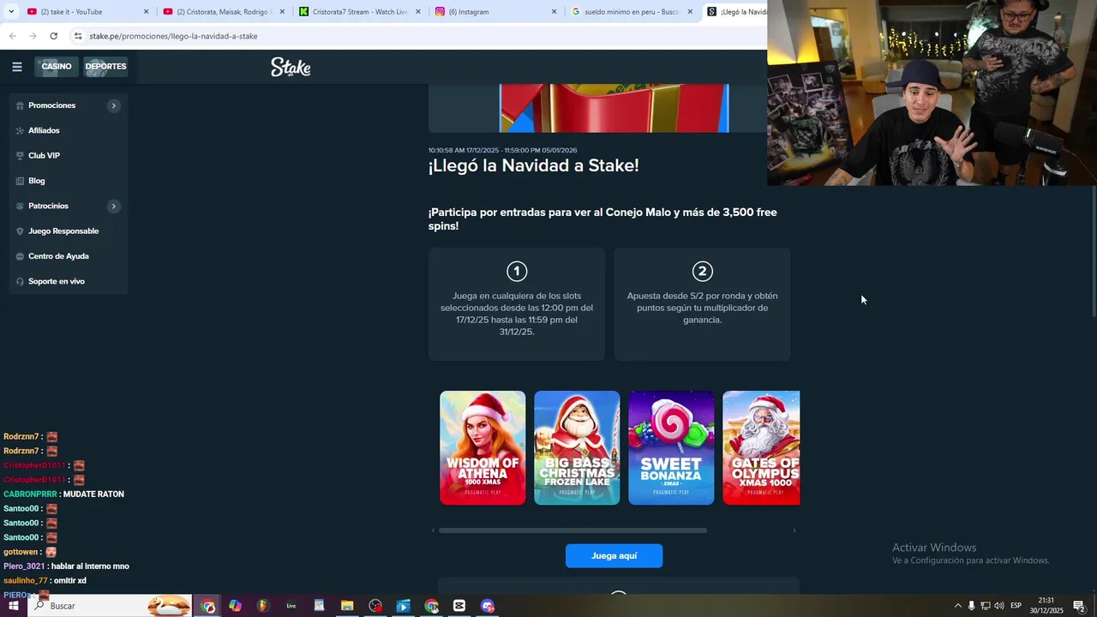Click the Promociones sidebar icon

[20, 105]
